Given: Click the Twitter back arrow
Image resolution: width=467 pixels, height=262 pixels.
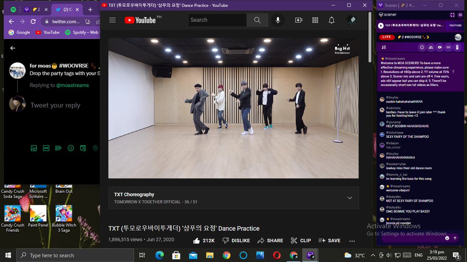Looking at the screenshot, I should [12, 48].
